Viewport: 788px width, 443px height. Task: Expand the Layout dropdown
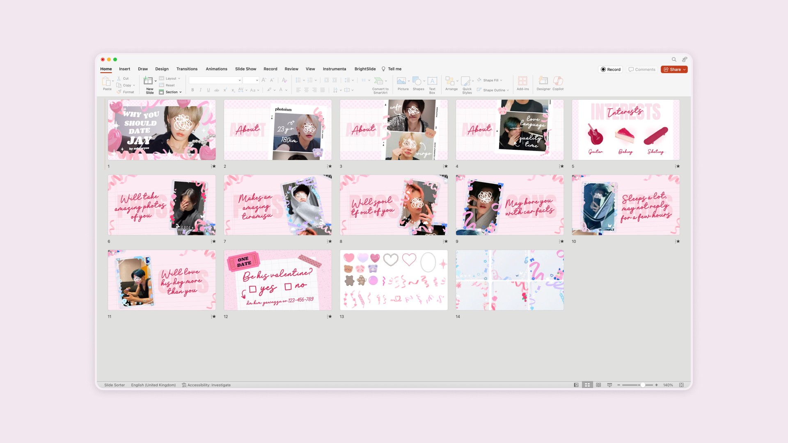pos(179,78)
